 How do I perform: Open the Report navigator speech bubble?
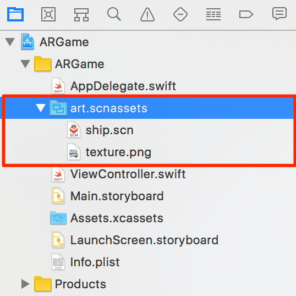[x=279, y=14]
